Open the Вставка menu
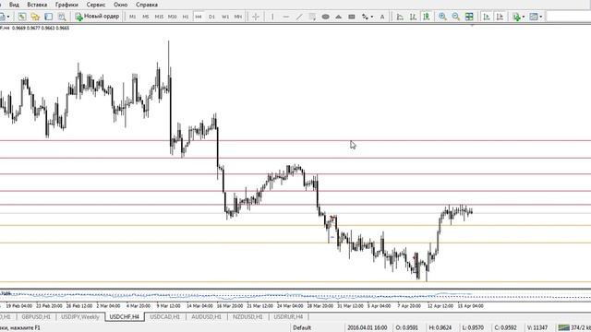 [x=37, y=5]
